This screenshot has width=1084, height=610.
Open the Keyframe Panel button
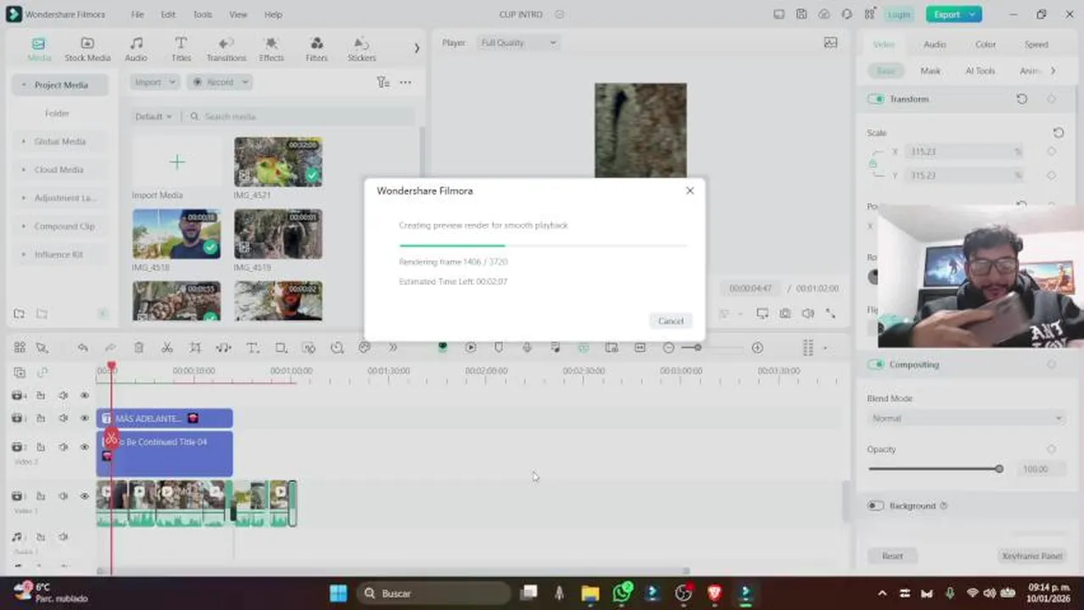tap(1032, 556)
